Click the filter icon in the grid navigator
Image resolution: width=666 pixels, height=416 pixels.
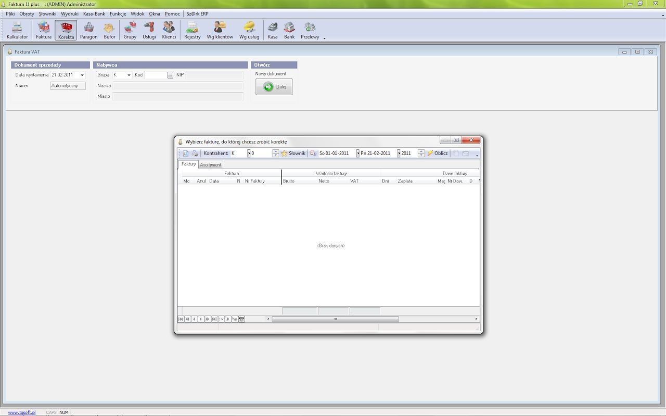(x=241, y=319)
